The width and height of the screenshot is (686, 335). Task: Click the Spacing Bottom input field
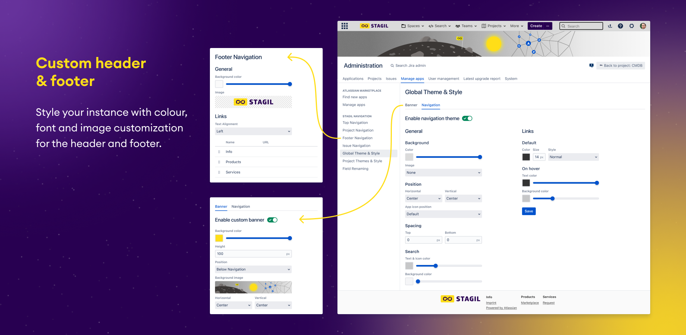[463, 240]
